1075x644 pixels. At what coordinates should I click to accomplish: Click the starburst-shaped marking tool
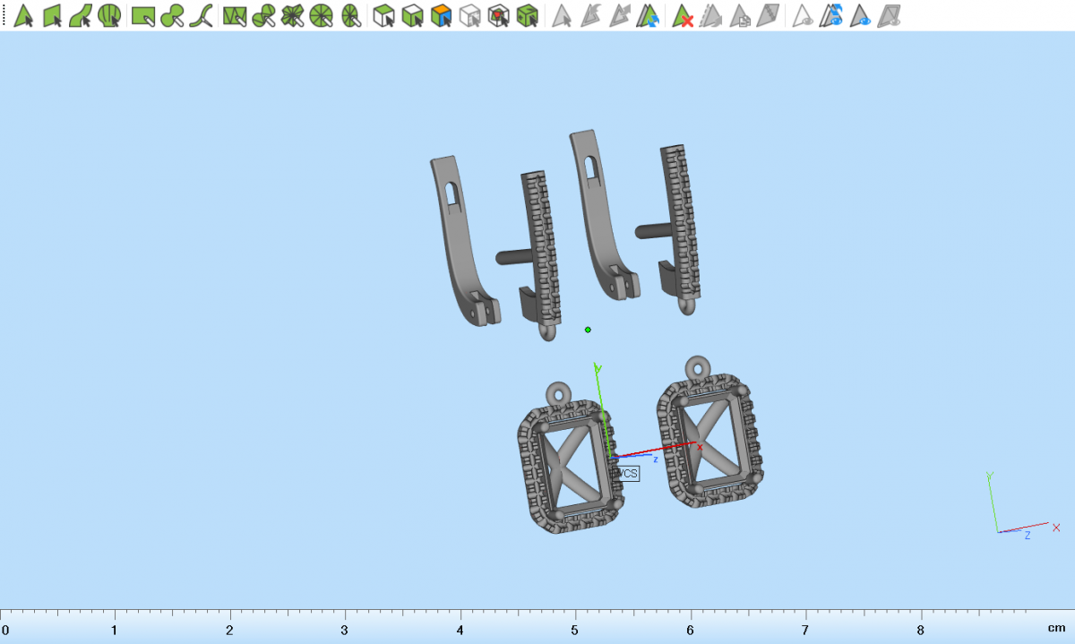(x=292, y=15)
